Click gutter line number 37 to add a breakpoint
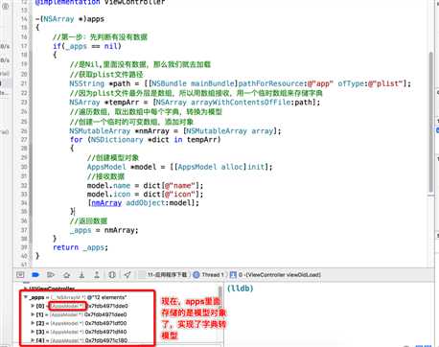Viewport: 439px width, 347px height. point(24,230)
